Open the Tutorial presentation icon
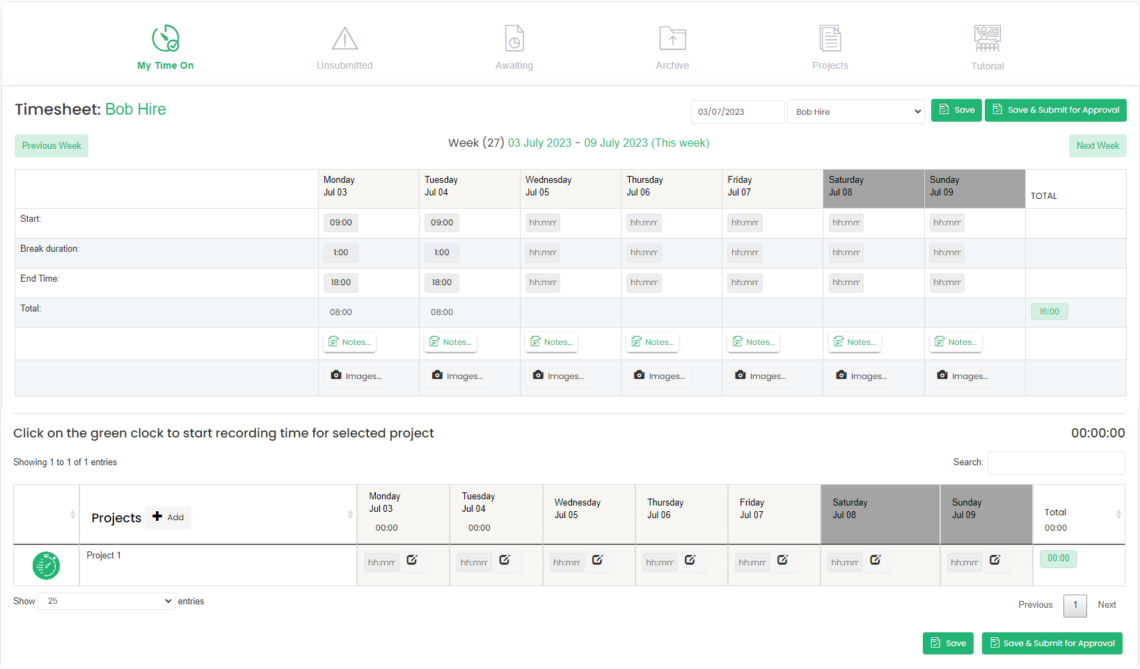Viewport: 1140px width, 669px height. (x=987, y=39)
